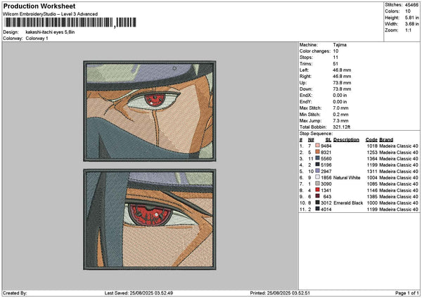Select the lower Itachi eye embroidery panel
Image resolution: width=422 pixels, height=298 pixels.
(150, 219)
